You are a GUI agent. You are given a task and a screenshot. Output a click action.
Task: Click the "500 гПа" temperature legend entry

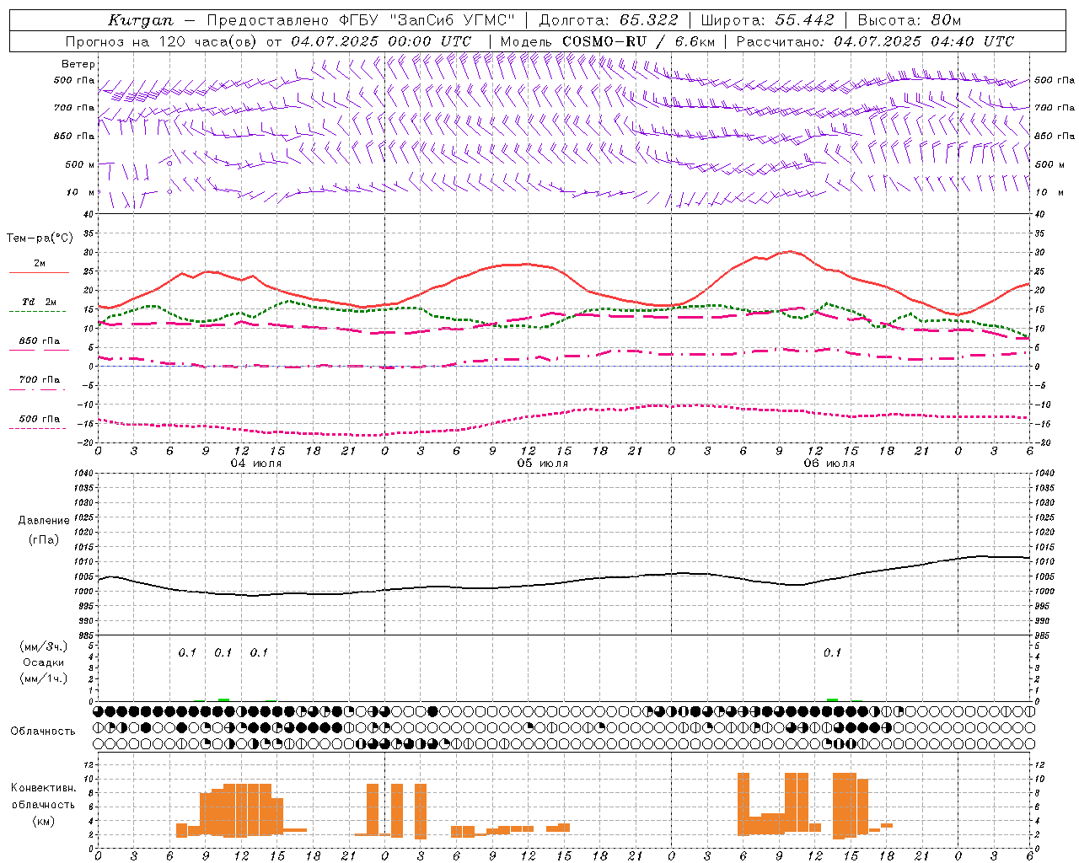[x=39, y=419]
